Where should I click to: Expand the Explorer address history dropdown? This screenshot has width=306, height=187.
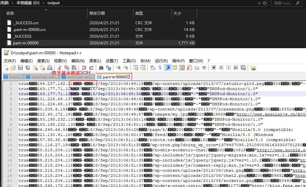click(259, 3)
